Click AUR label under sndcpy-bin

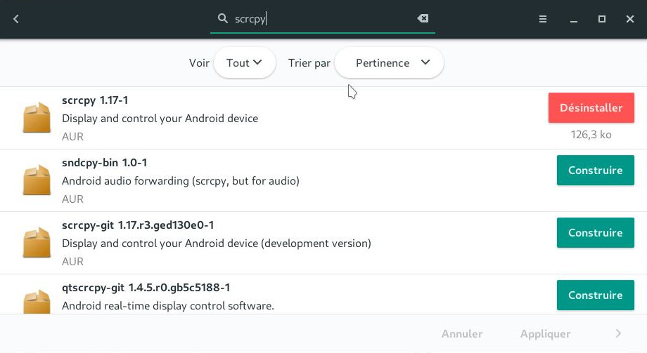point(72,199)
